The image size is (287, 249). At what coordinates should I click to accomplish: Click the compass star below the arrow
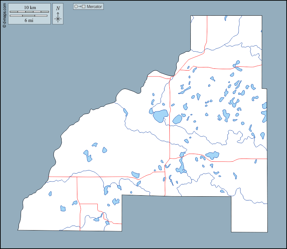click(x=58, y=19)
